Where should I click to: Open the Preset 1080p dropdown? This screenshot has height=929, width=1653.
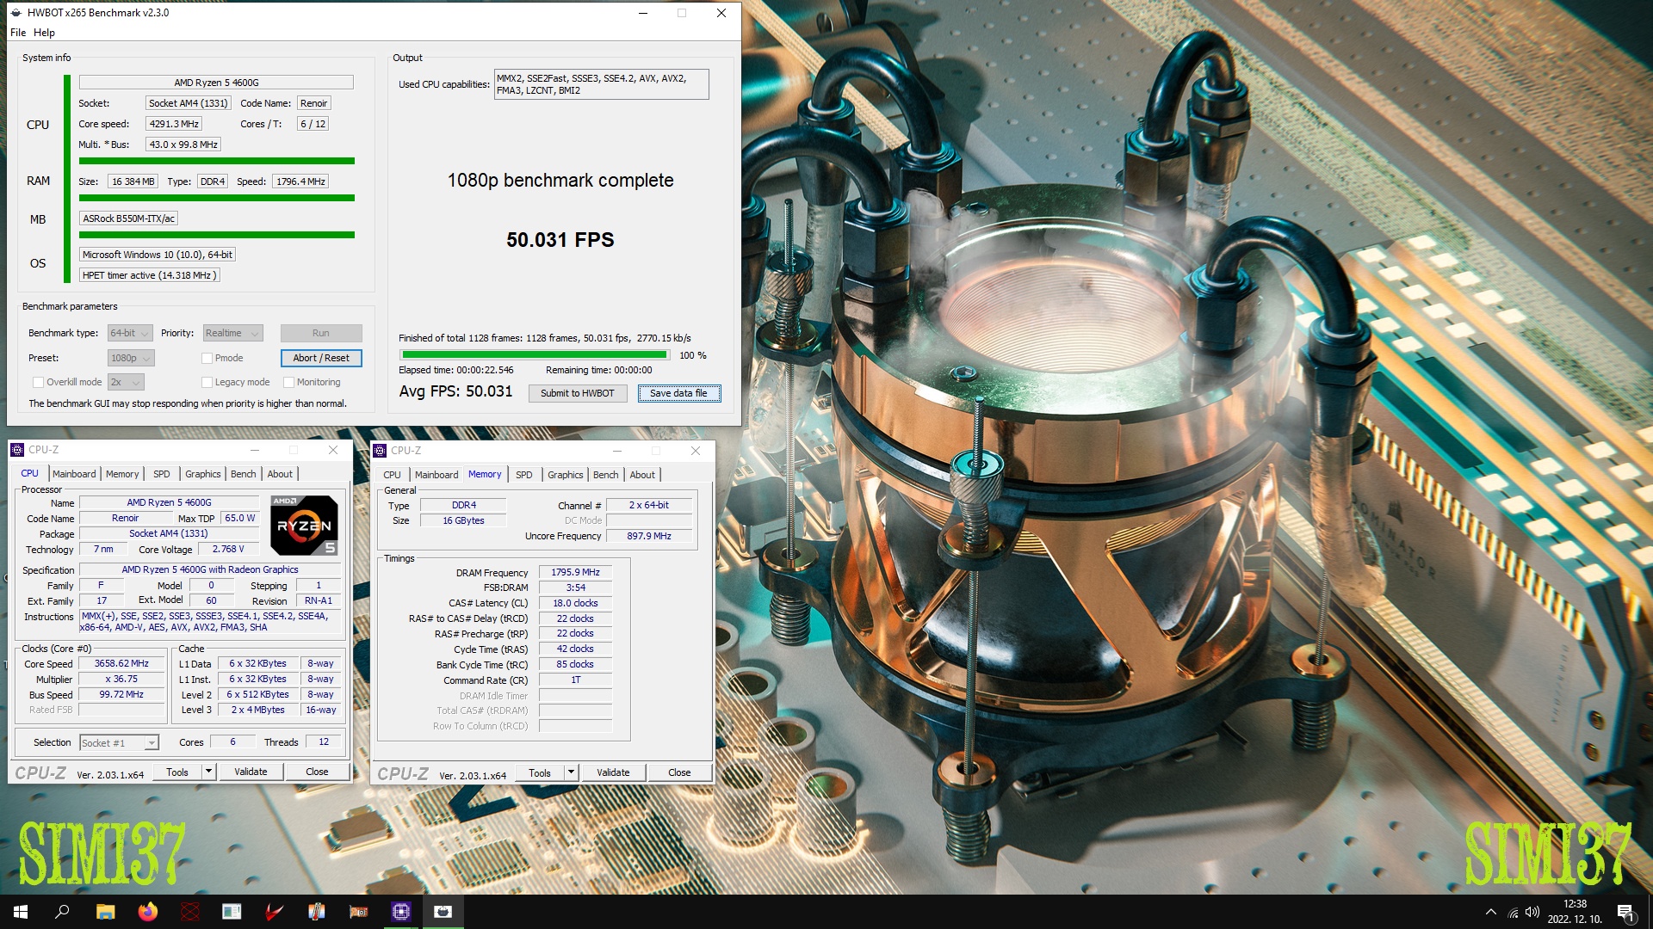[x=131, y=358]
